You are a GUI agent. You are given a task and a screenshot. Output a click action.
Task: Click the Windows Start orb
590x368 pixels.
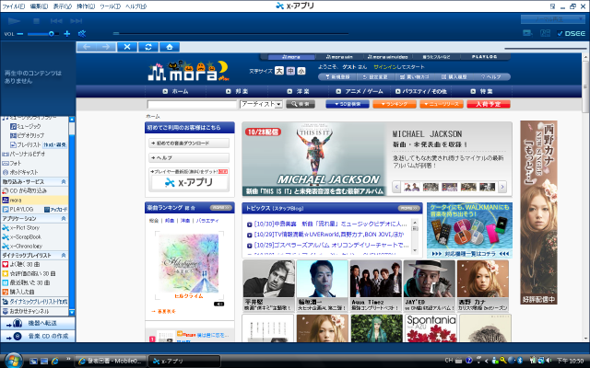point(13,361)
